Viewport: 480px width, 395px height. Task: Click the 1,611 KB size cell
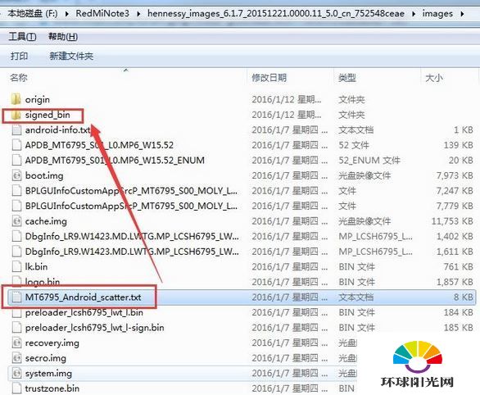click(x=455, y=252)
